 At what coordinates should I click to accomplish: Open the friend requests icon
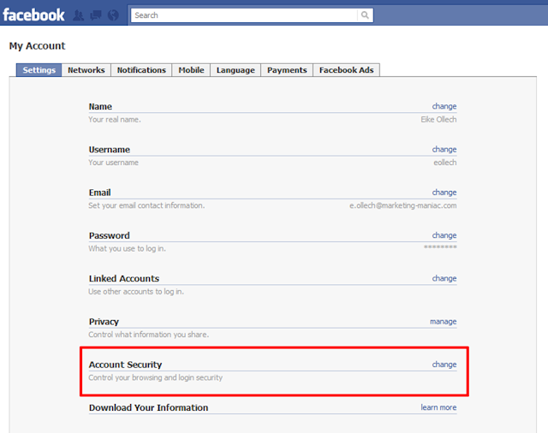(x=79, y=15)
